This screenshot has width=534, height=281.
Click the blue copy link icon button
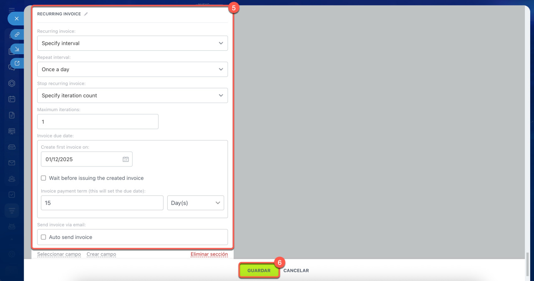coord(17,35)
